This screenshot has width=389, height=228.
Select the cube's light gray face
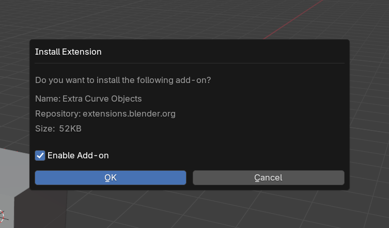click(x=13, y=170)
